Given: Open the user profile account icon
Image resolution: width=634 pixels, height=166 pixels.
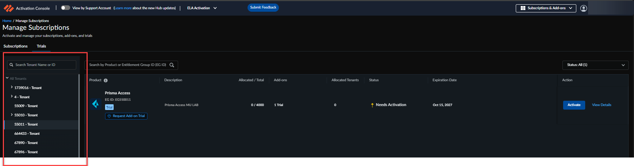Looking at the screenshot, I should (583, 8).
